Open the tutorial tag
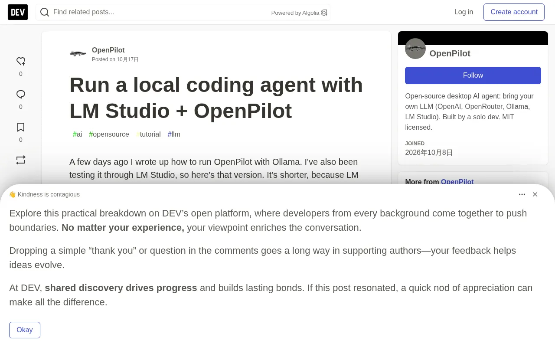Image resolution: width=555 pixels, height=347 pixels. pyautogui.click(x=148, y=134)
